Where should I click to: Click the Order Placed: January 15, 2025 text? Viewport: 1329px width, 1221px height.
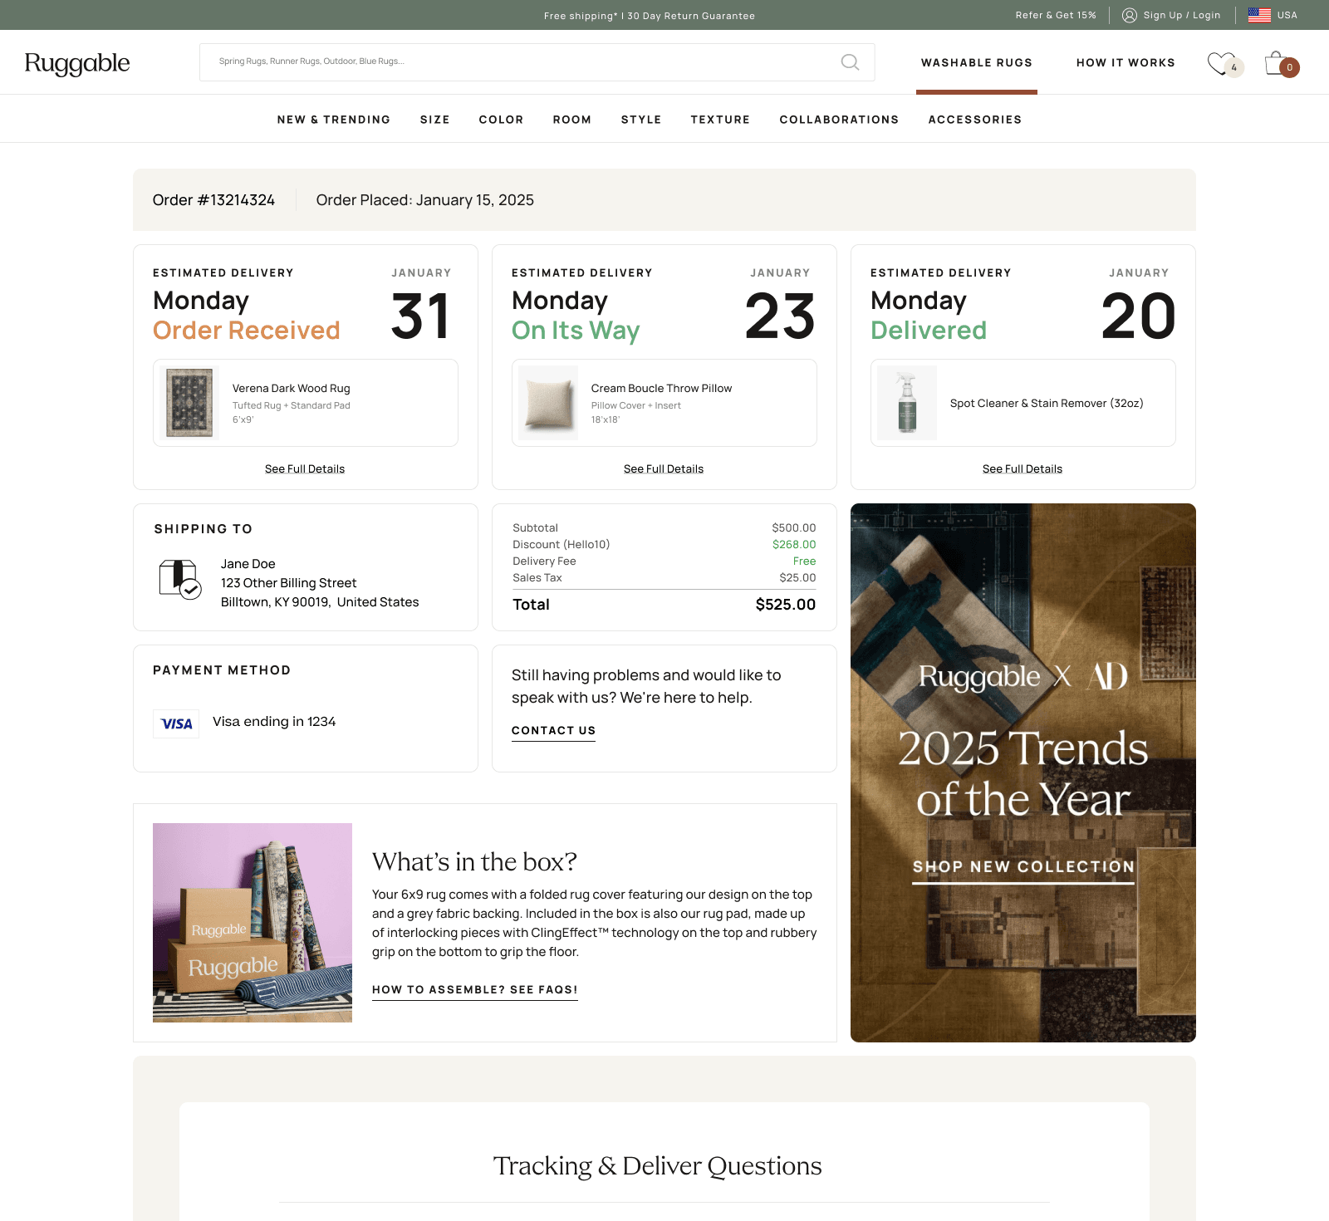[425, 200]
